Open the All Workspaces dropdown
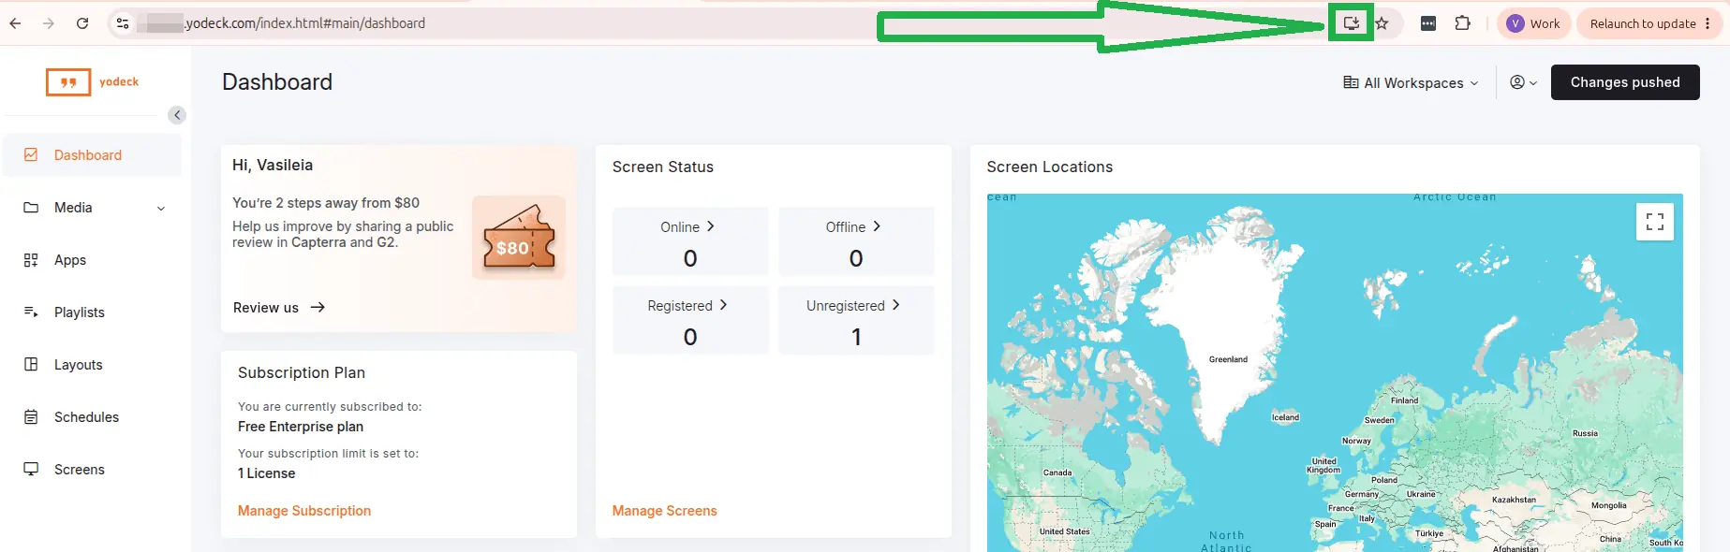This screenshot has width=1730, height=552. pyautogui.click(x=1411, y=82)
